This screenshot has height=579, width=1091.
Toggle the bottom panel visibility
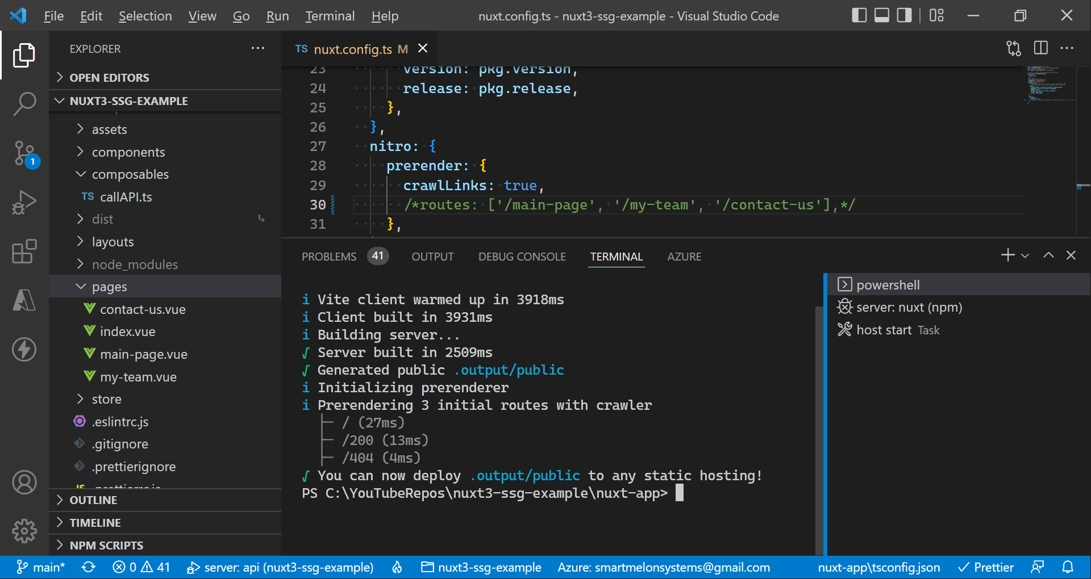(x=881, y=15)
